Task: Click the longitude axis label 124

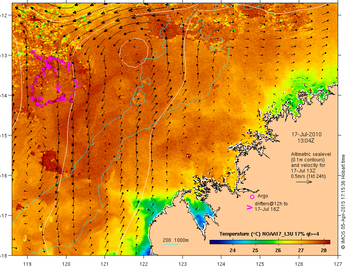Action: (221, 264)
